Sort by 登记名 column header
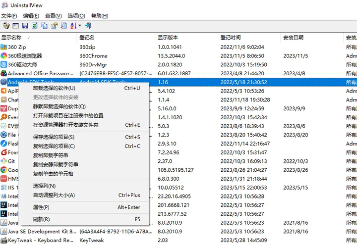 [116, 38]
